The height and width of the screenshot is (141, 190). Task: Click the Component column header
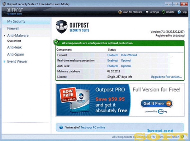point(64,50)
